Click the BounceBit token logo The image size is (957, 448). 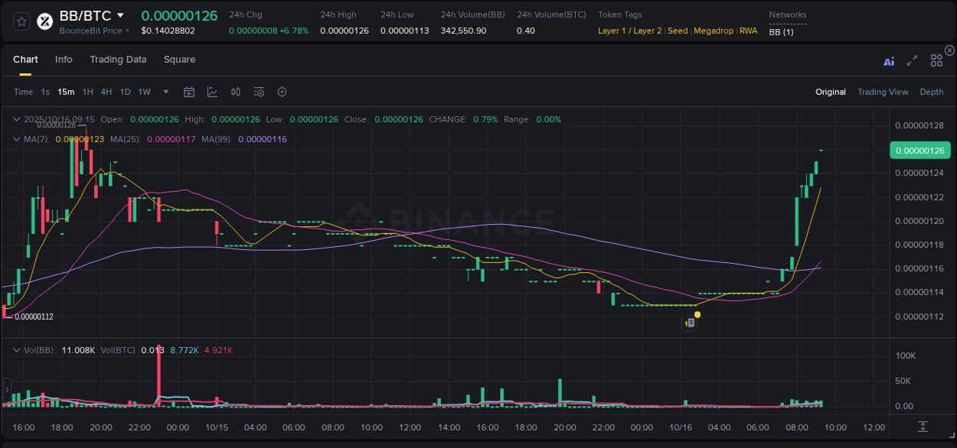pos(44,20)
